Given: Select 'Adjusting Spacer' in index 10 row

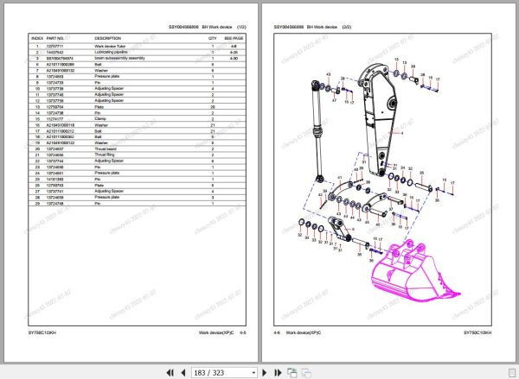Looking at the screenshot, I should pos(109,89).
